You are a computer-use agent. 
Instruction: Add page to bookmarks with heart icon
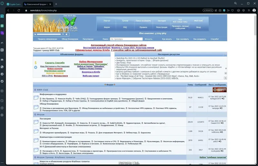tap(233, 10)
